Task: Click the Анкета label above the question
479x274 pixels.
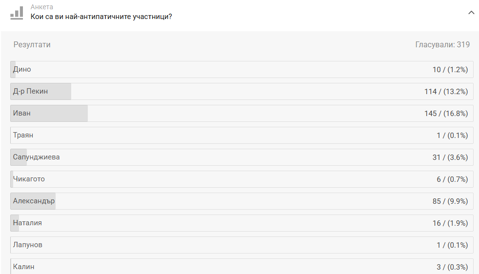Action: [42, 7]
